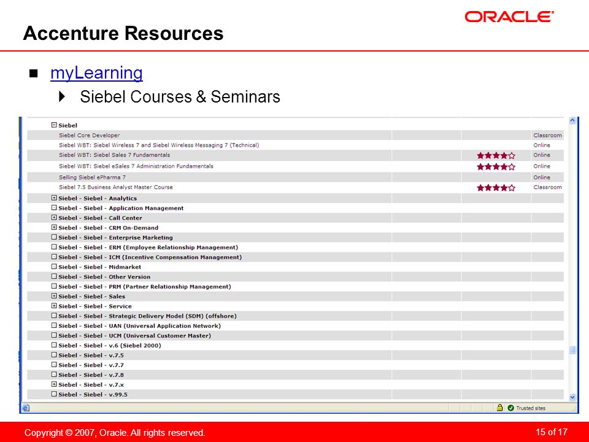The width and height of the screenshot is (589, 442).
Task: Expand the PRM (Partner Relationship Management) node
Action: (x=54, y=286)
